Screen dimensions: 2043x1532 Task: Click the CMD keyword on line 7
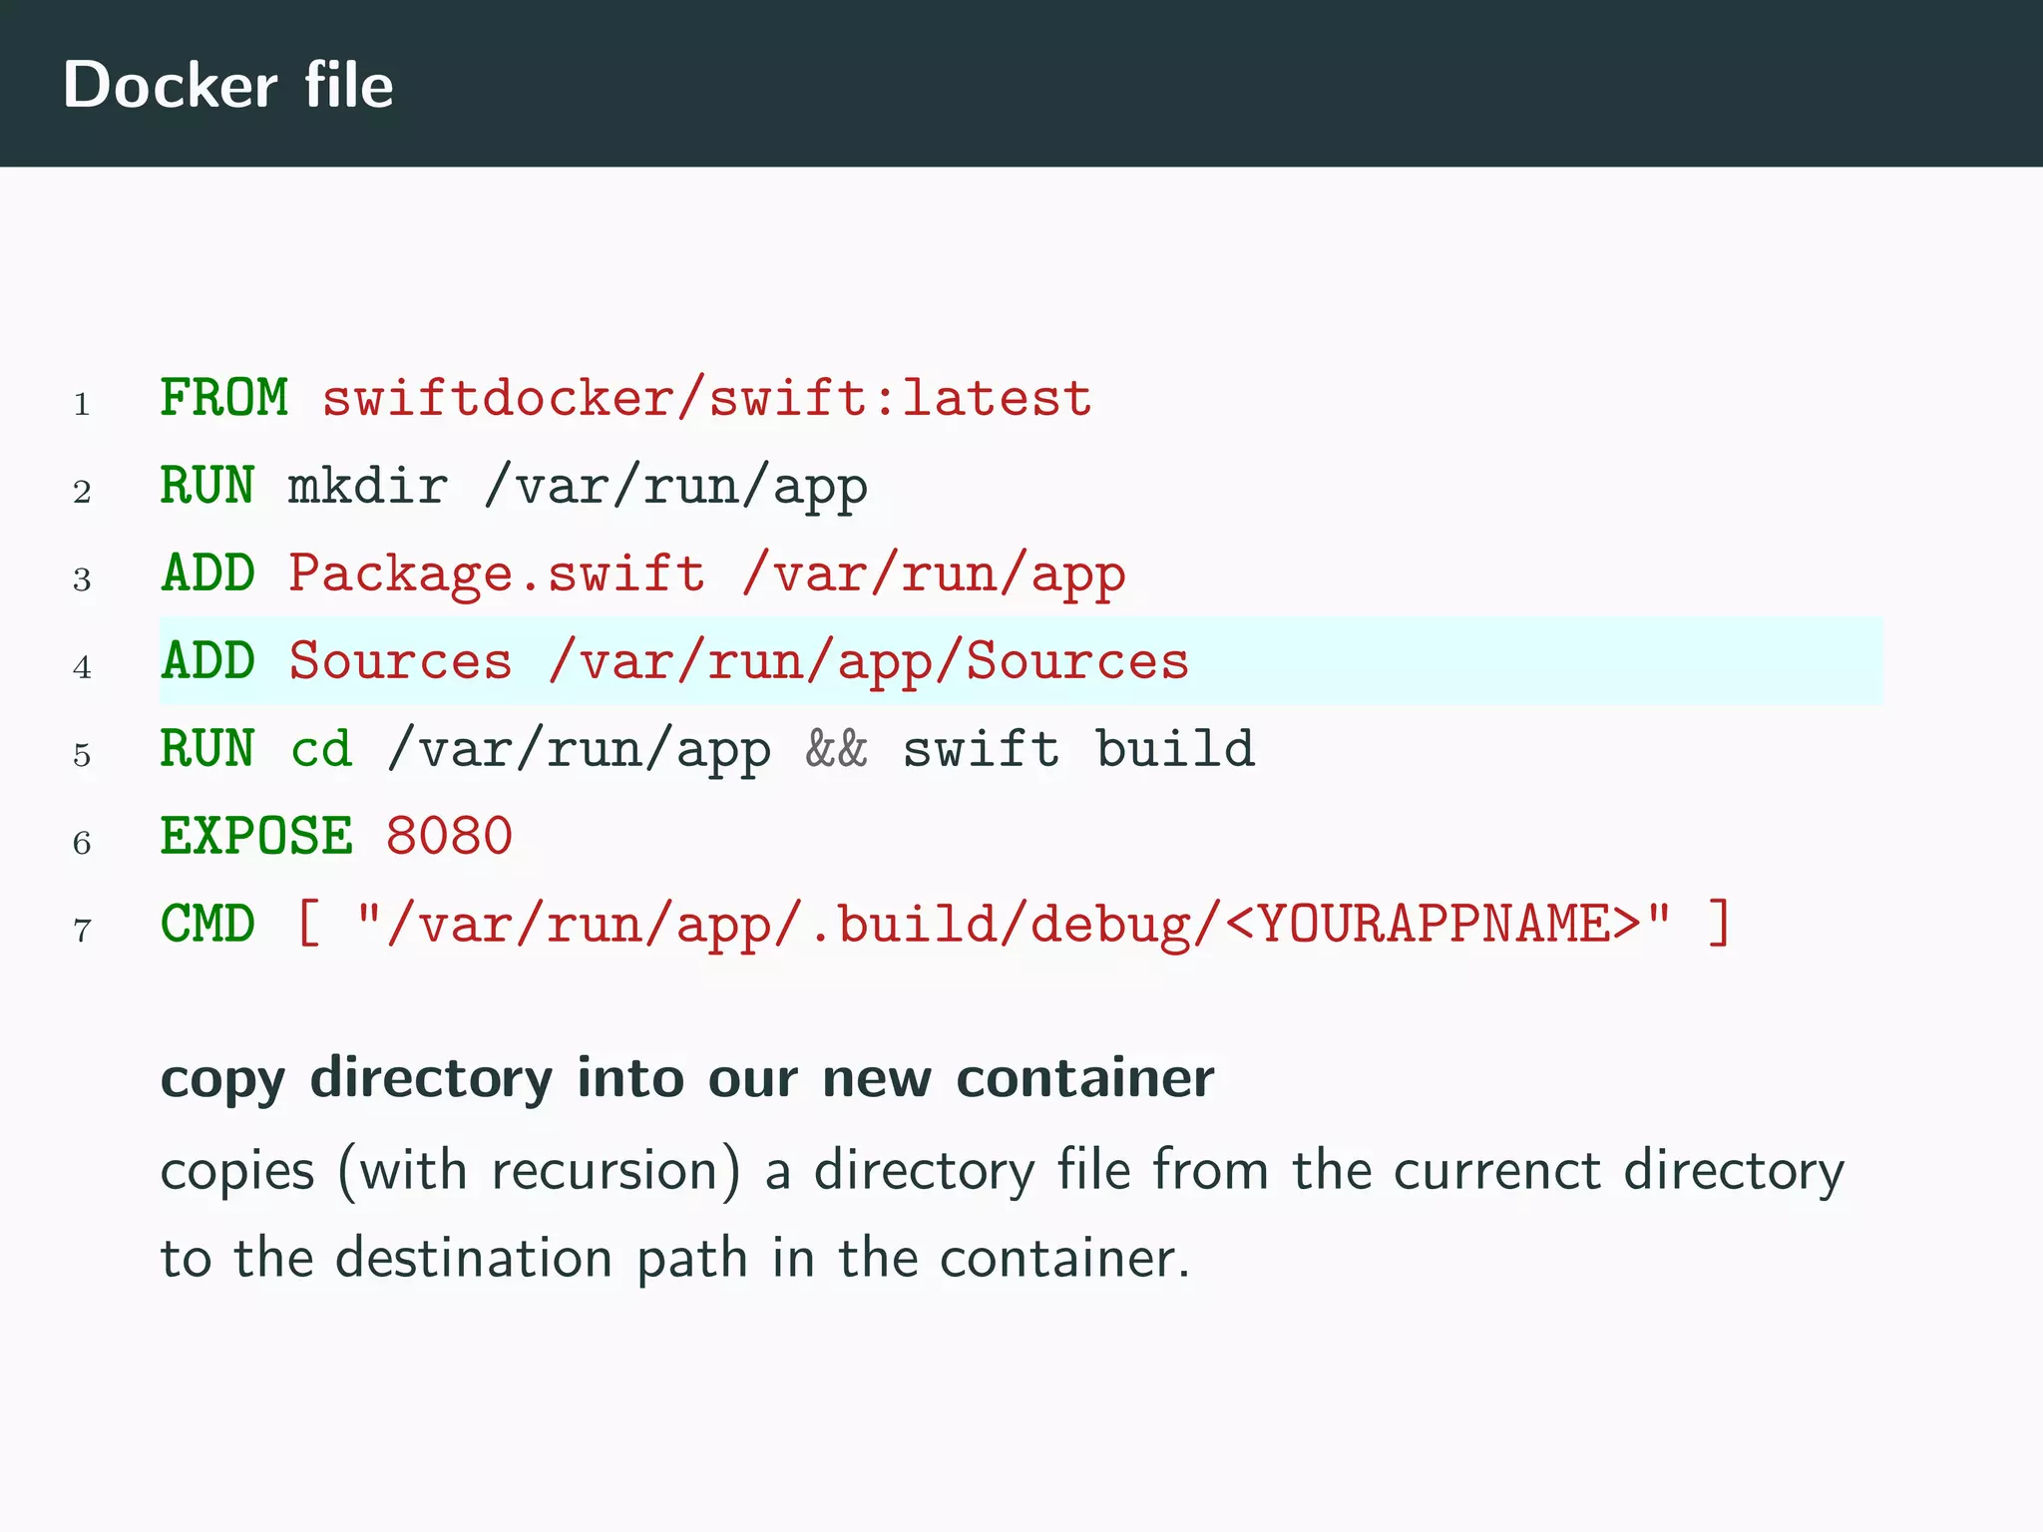(x=207, y=924)
